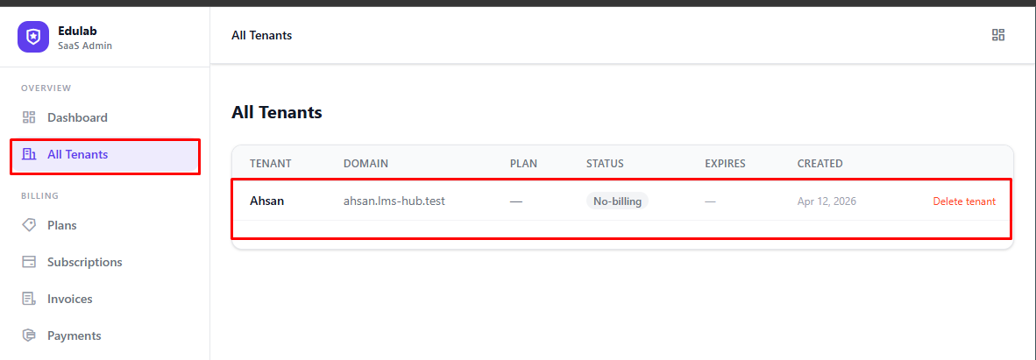
Task: Click the All Tenants building icon
Action: tap(29, 155)
